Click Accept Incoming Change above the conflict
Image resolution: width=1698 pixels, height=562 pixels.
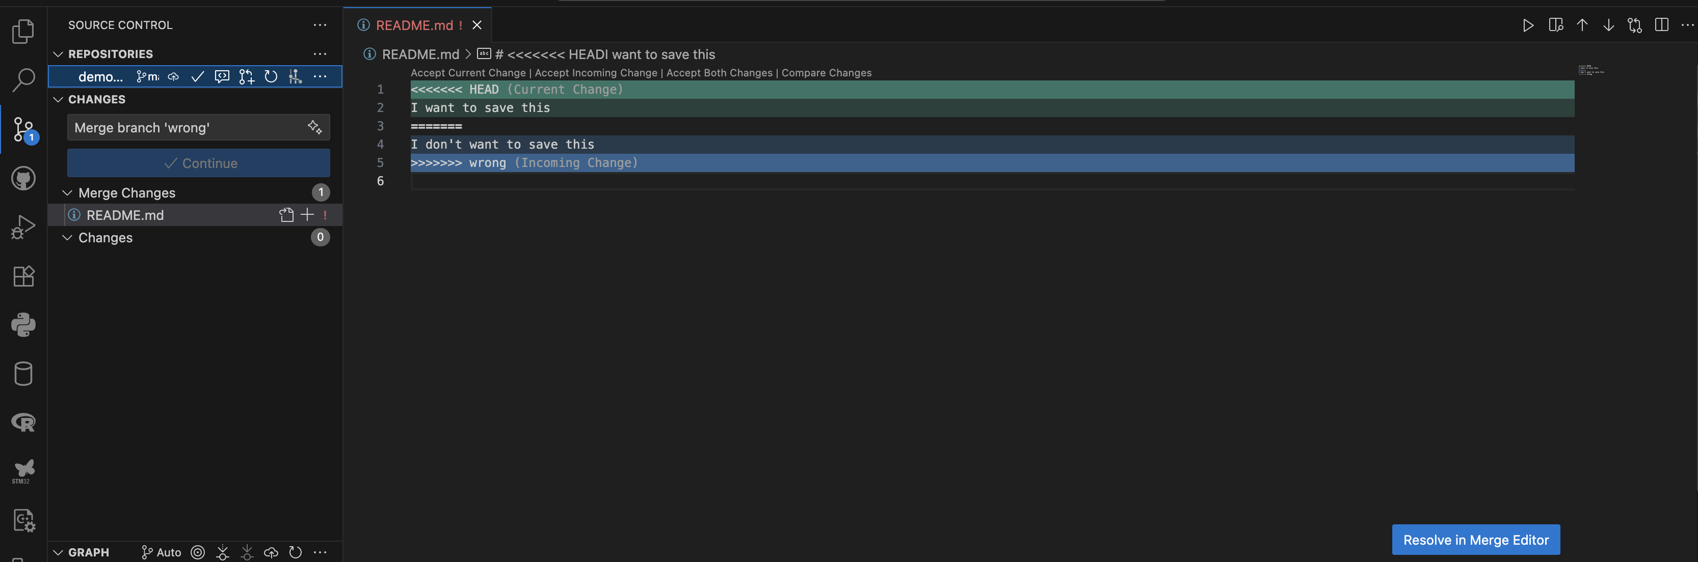[x=596, y=73]
